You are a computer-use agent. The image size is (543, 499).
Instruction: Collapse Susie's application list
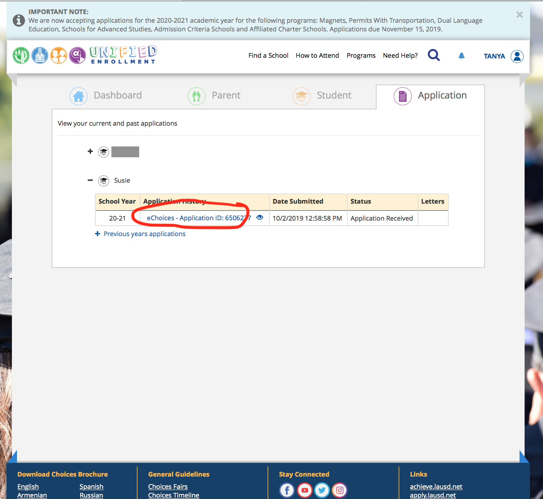pos(90,180)
